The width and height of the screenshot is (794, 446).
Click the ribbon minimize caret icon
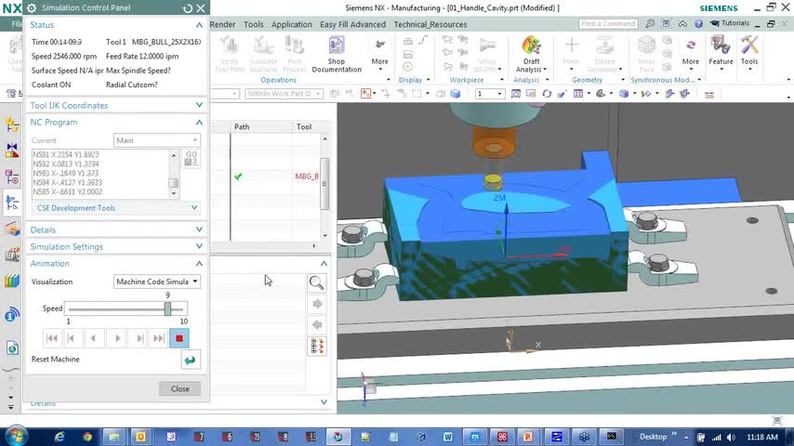click(682, 24)
